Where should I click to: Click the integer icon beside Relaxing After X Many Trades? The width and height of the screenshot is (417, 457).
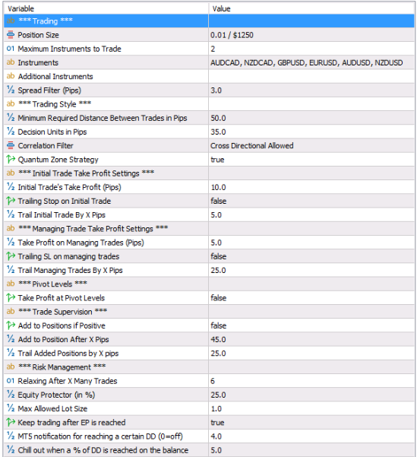(11, 381)
